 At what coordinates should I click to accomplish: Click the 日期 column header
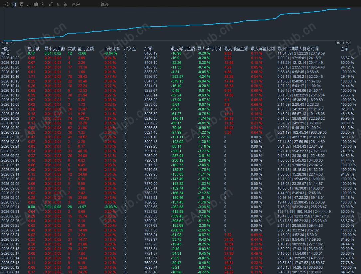tap(5, 49)
